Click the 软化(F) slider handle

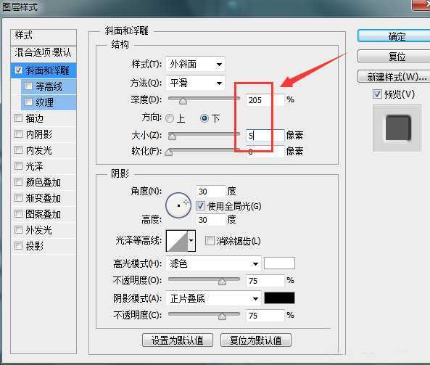pos(169,152)
